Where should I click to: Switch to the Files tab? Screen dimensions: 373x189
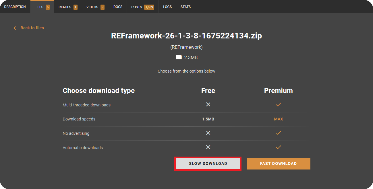42,7
